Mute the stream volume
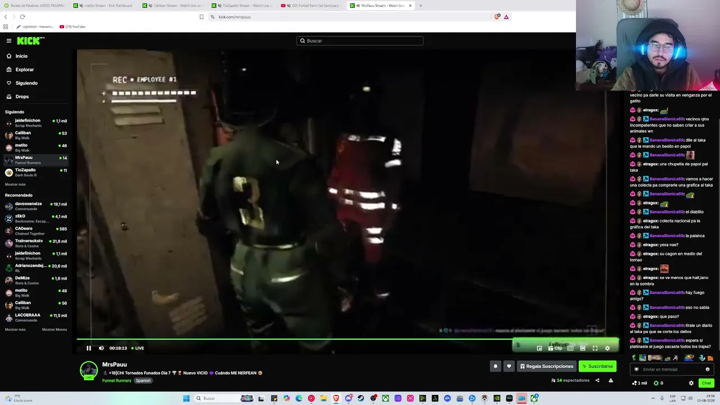The height and width of the screenshot is (405, 720). (x=101, y=348)
